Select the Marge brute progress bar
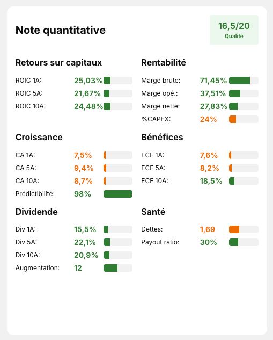The height and width of the screenshot is (340, 273). point(244,81)
